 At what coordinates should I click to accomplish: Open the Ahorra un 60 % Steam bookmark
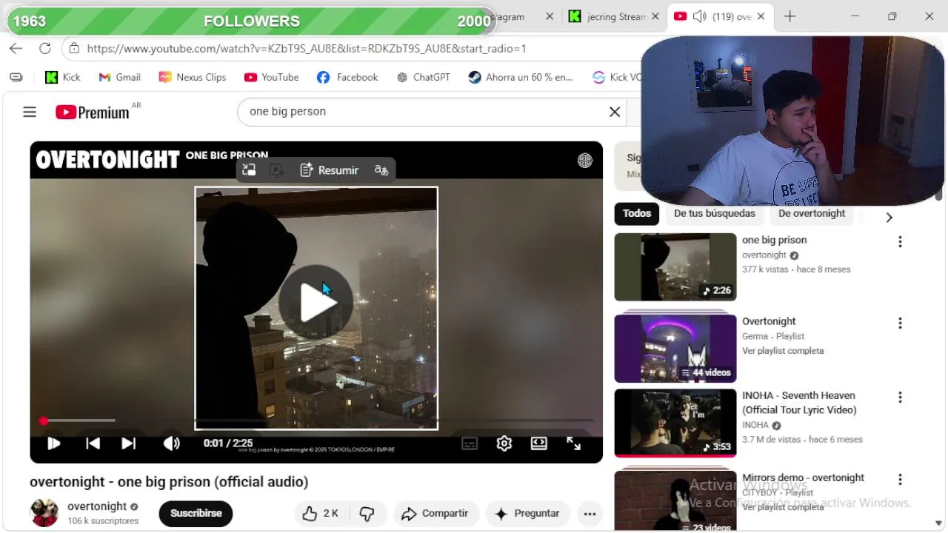coord(521,77)
